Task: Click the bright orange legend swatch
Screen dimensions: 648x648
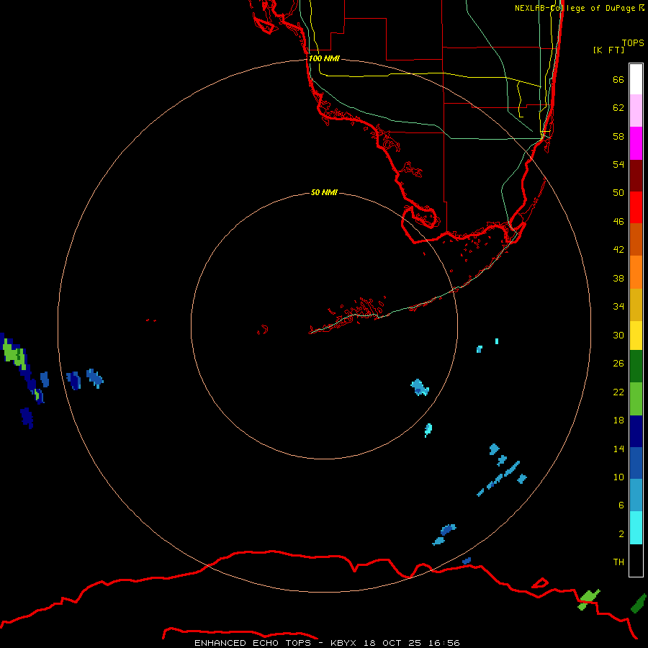Action: [636, 272]
